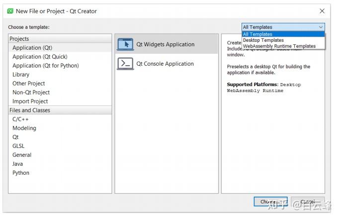Image resolution: width=340 pixels, height=219 pixels.
Task: Open the All Templates combo box
Action: 283,27
